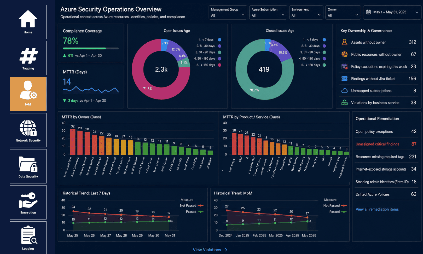Toggle Closed Issues '> 180 days' legend dot

pos(324,65)
